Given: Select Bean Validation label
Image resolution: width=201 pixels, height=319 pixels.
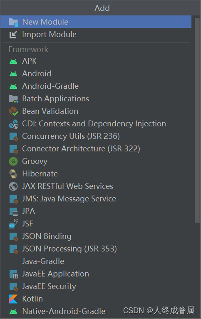Looking at the screenshot, I should coord(50,111).
